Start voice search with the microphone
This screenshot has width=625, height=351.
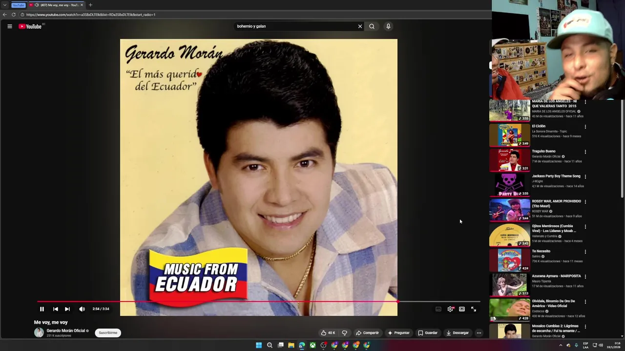pyautogui.click(x=388, y=26)
